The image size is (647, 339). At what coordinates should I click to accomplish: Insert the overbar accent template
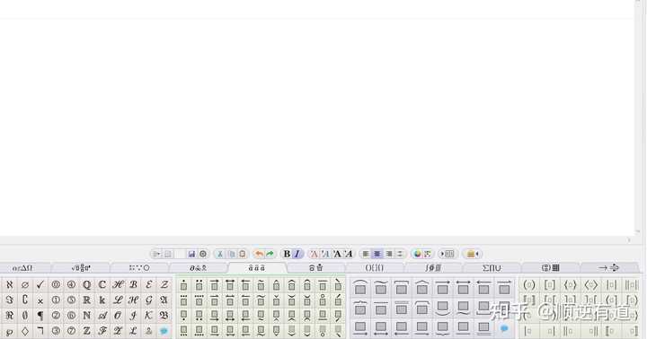(323, 284)
